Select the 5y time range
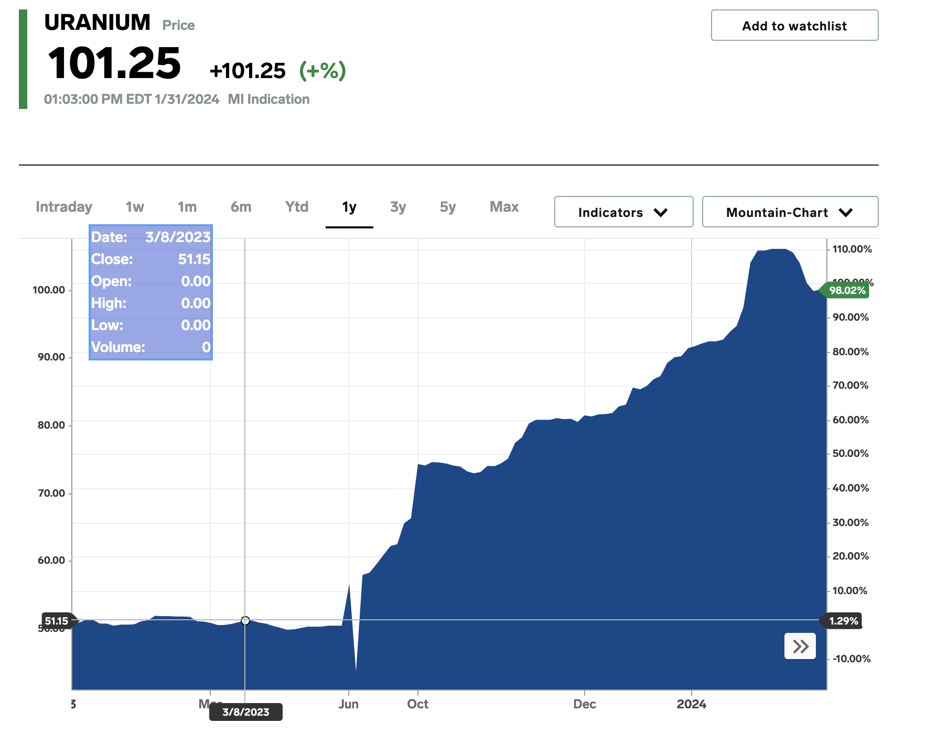926x745 pixels. pos(448,207)
